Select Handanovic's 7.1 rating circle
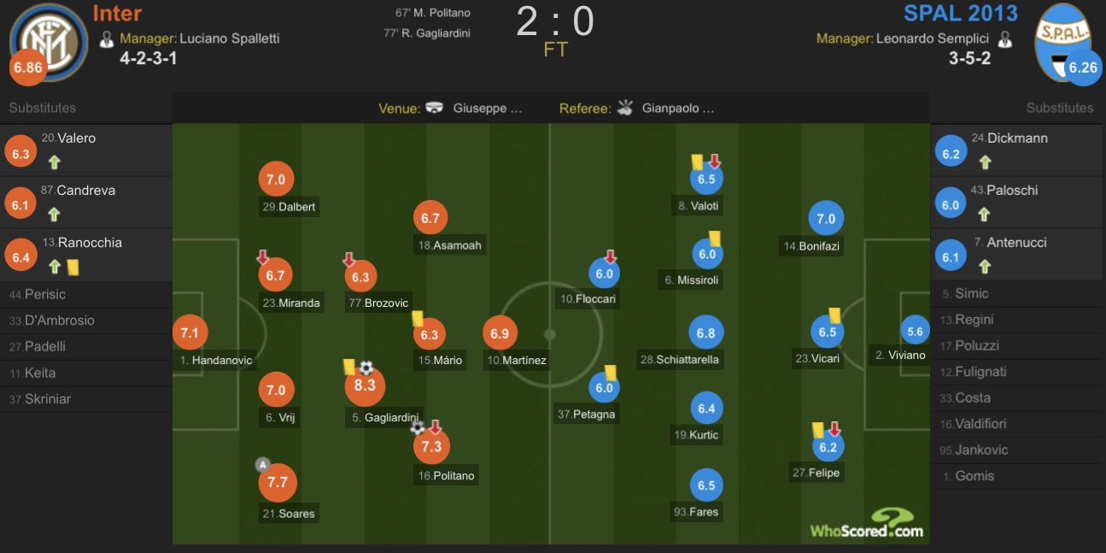 point(189,332)
